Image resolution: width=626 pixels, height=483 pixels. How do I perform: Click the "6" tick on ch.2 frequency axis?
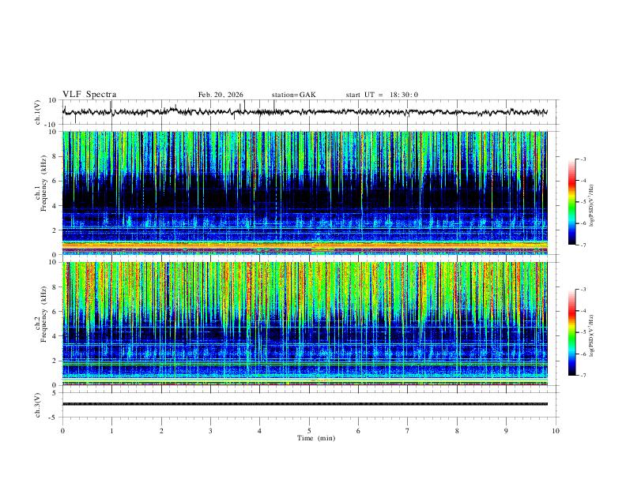tap(55, 312)
